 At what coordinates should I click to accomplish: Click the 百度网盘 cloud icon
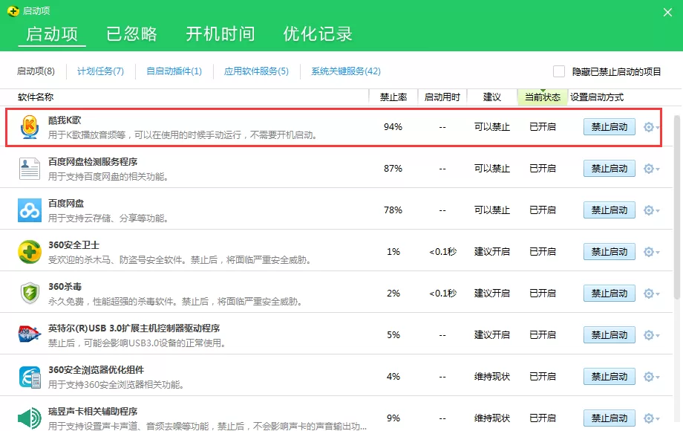pos(30,210)
